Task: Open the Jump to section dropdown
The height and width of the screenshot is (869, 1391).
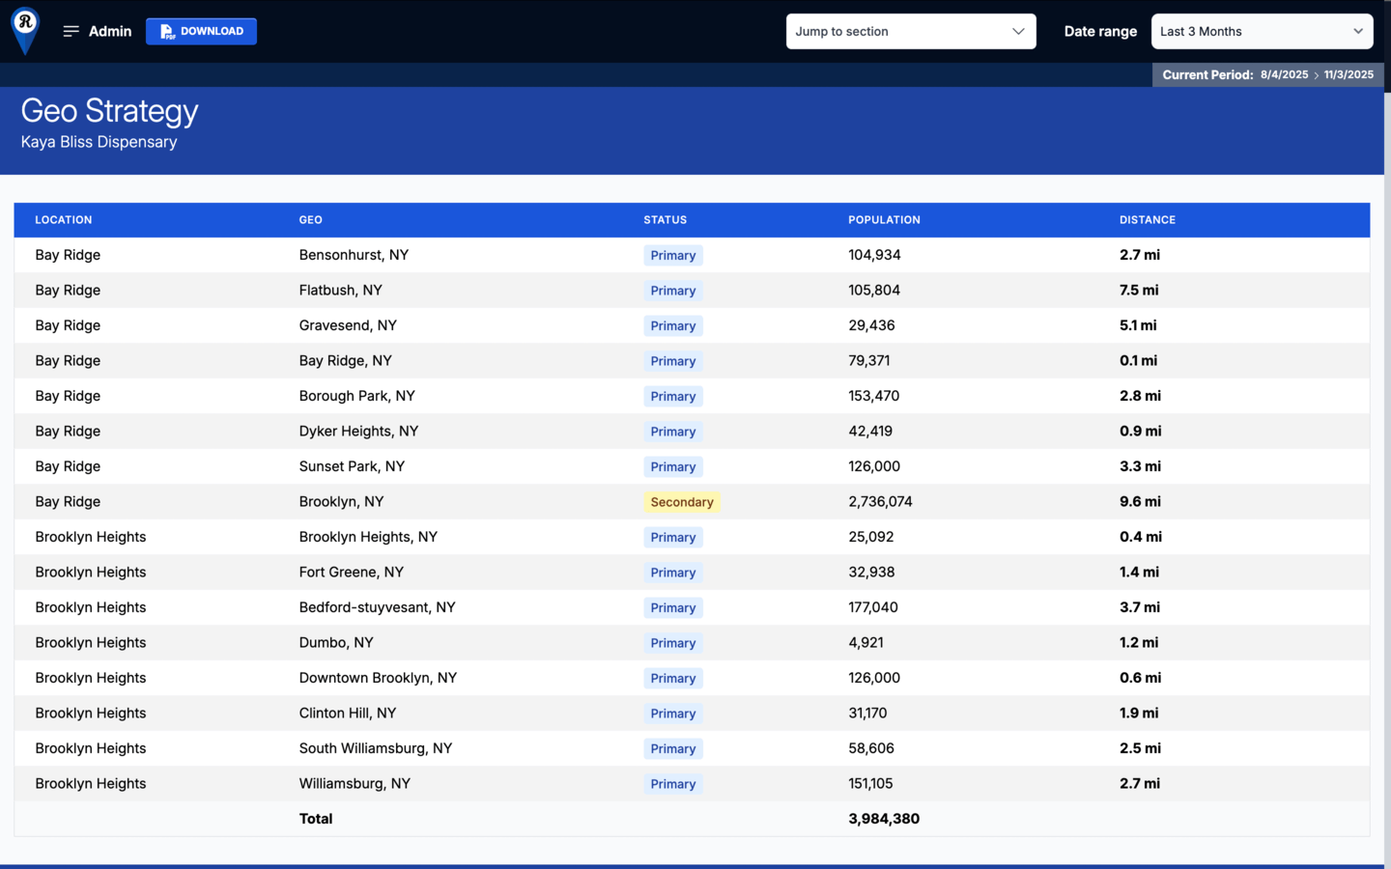Action: pyautogui.click(x=910, y=32)
